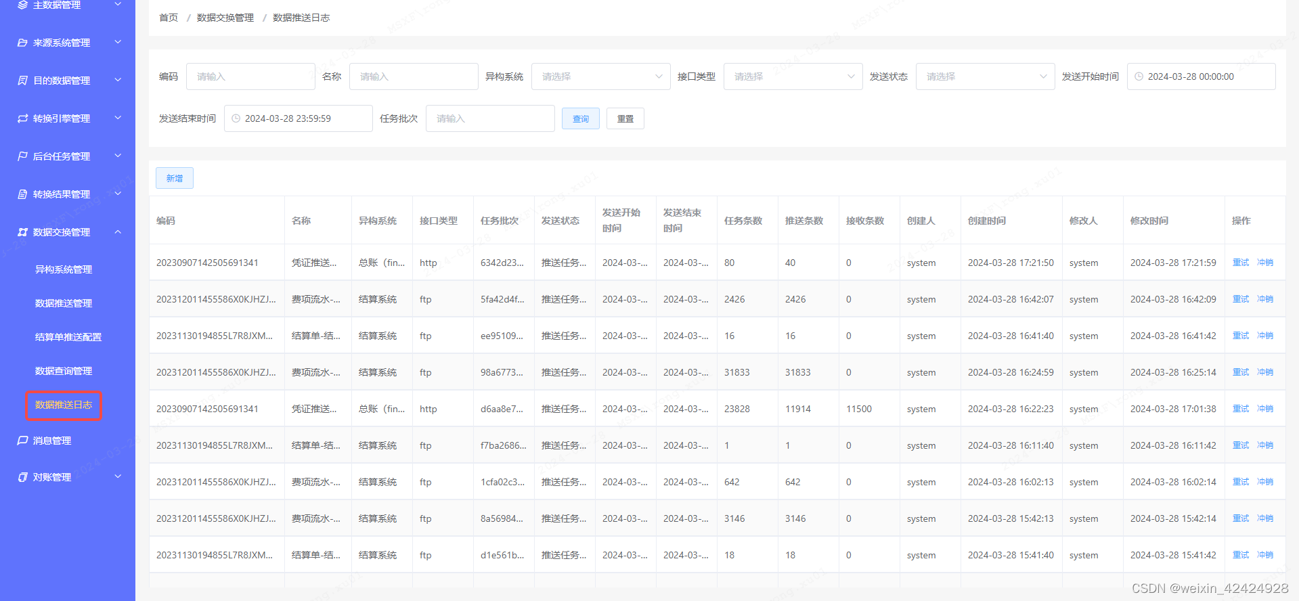Click the 新增 add button
Screen dimensions: 1299x601
tap(175, 178)
